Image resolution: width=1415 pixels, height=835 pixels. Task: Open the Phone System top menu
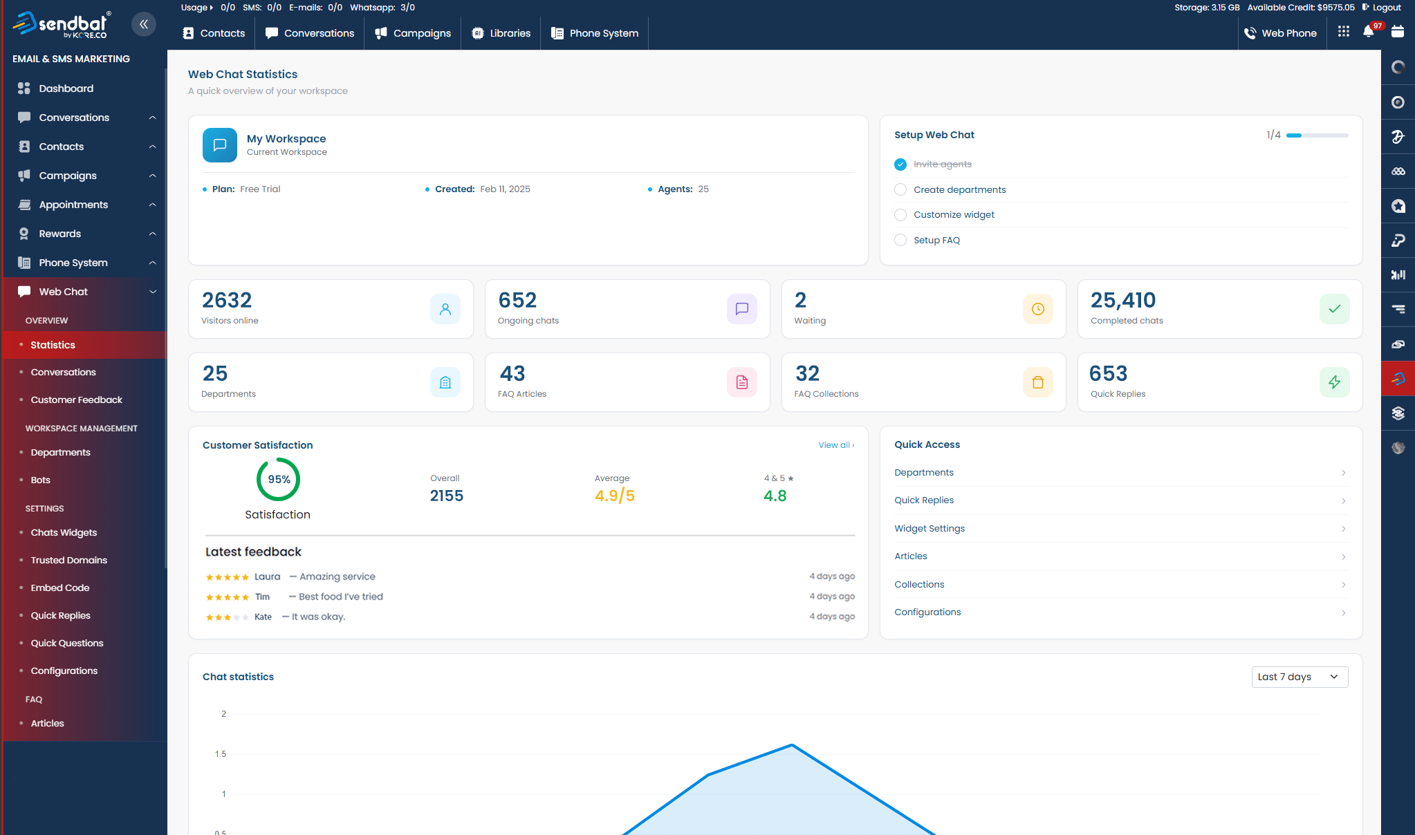pos(595,33)
